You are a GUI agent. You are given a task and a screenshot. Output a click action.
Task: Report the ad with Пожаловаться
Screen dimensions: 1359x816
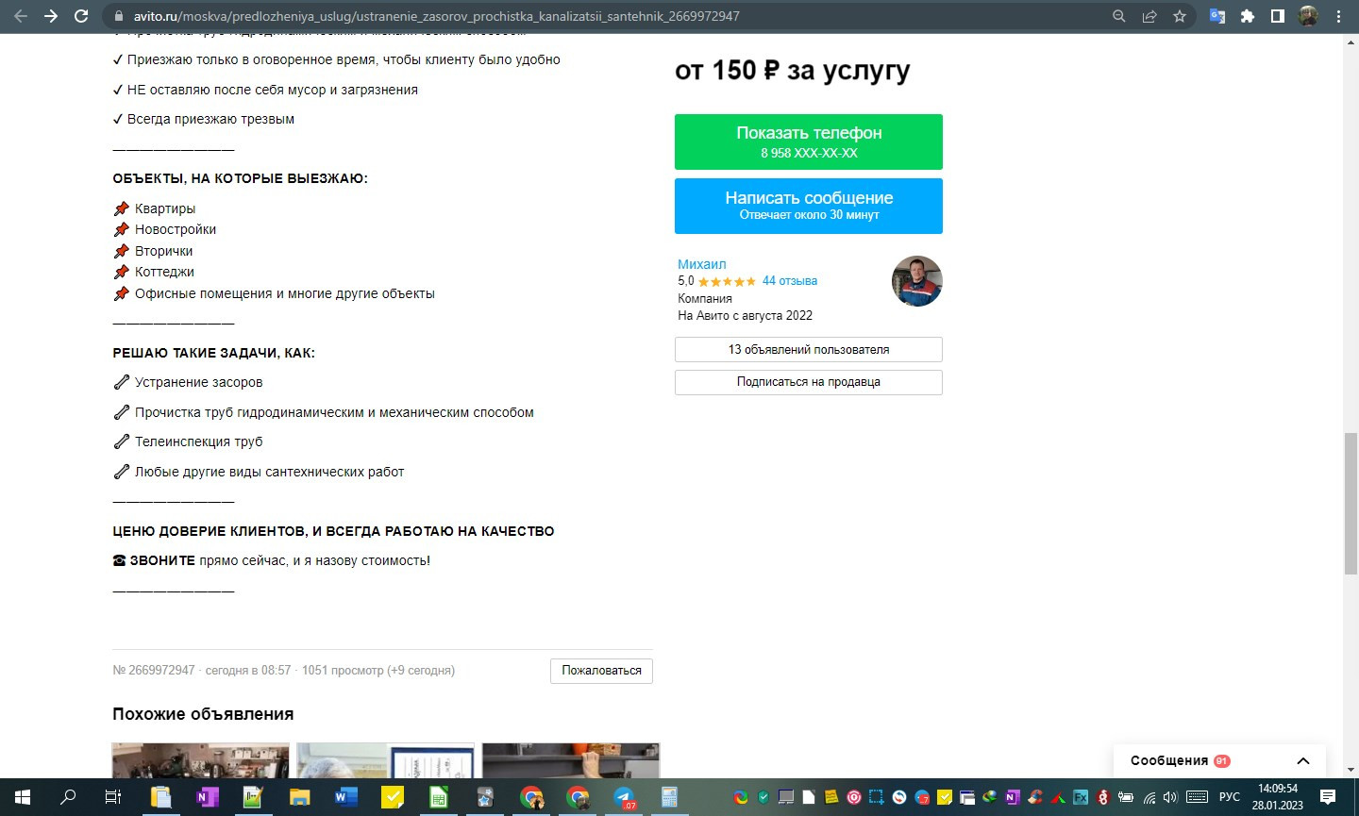pos(602,671)
